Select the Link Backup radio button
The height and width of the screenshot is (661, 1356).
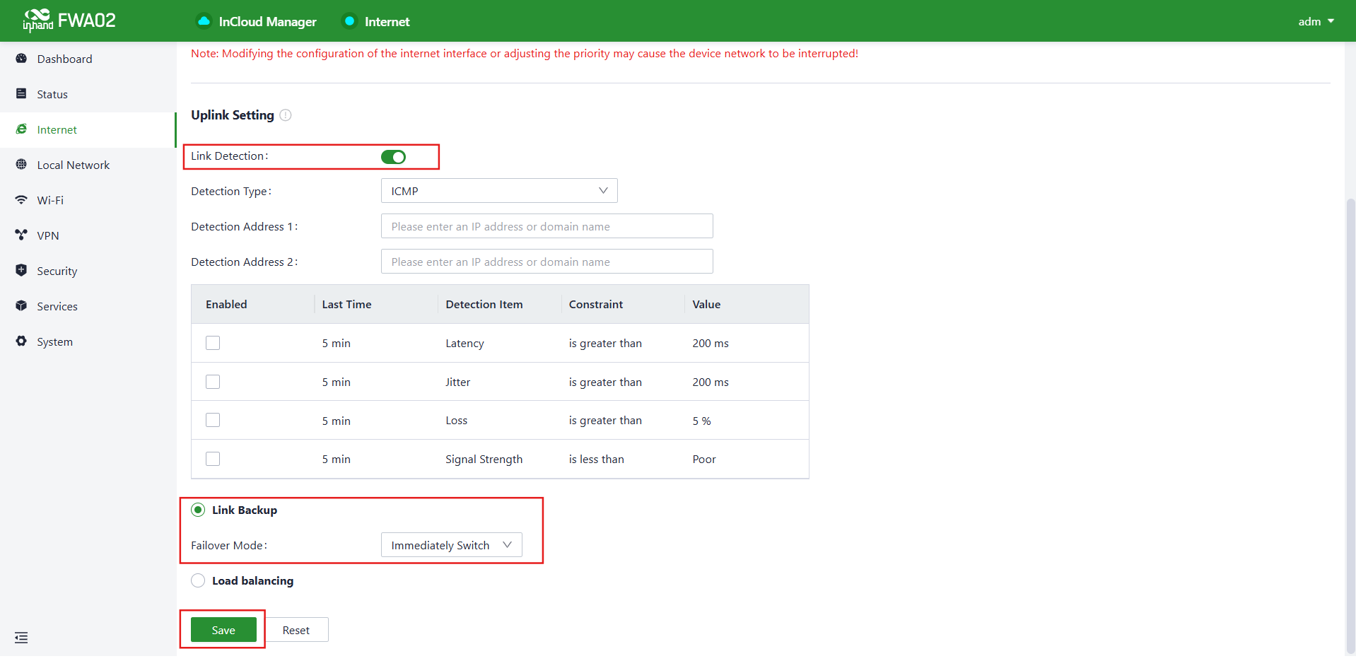point(198,510)
